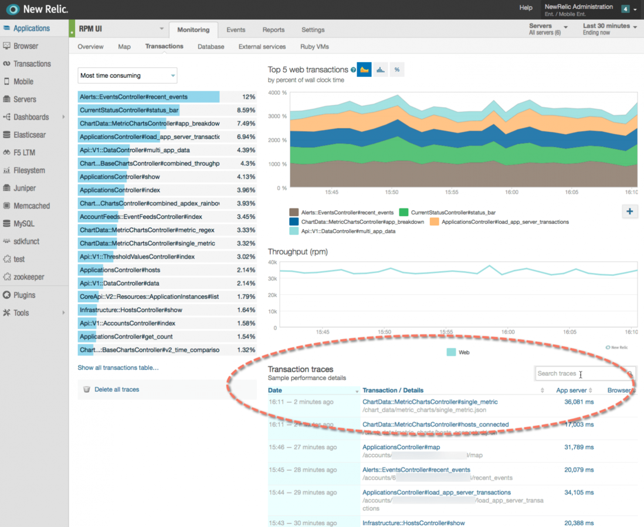Toggle Alerts::EventsController legend brown swatch
This screenshot has width=644, height=527.
tap(294, 212)
